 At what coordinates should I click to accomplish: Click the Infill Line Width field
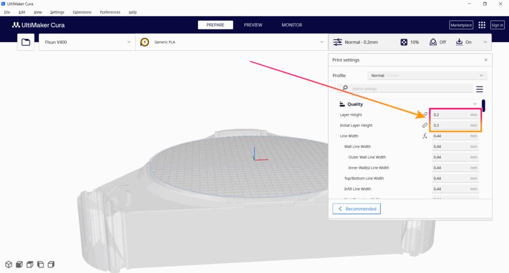pos(455,189)
